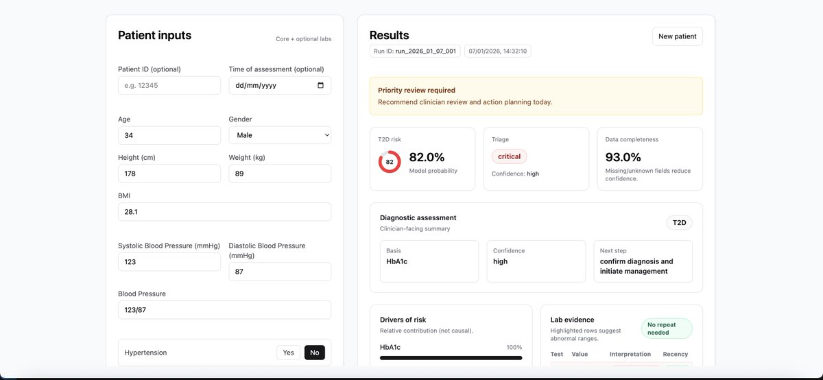
Task: Edit the Systolic Blood Pressure field
Action: coord(169,262)
